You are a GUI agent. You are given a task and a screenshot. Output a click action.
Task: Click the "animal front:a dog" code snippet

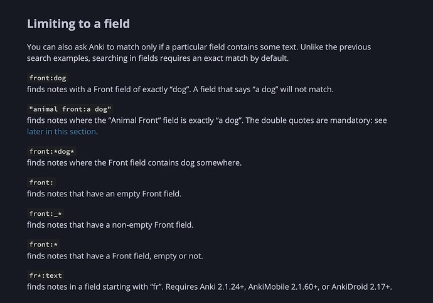(70, 109)
